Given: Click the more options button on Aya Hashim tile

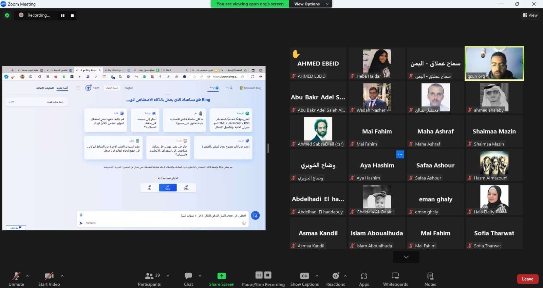Looking at the screenshot, I should [x=400, y=154].
